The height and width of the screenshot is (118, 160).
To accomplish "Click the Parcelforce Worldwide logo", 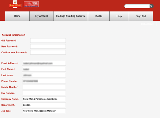I will (31, 4).
